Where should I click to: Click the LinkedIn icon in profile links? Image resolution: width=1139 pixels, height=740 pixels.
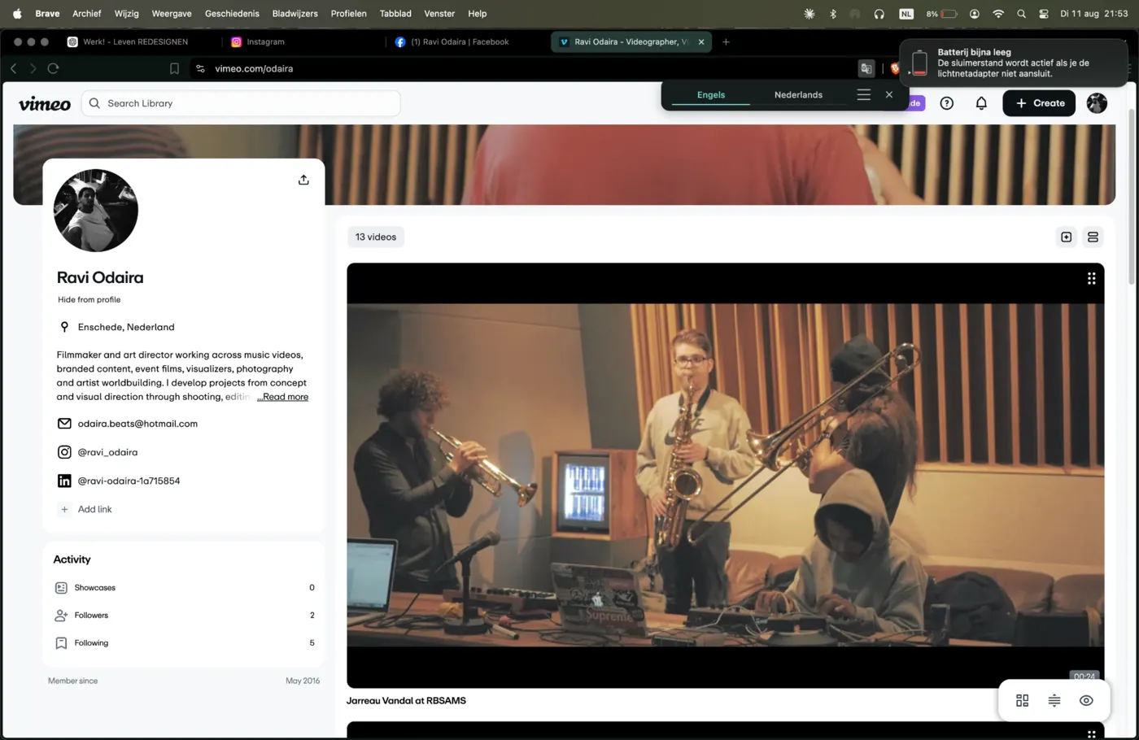(x=64, y=481)
